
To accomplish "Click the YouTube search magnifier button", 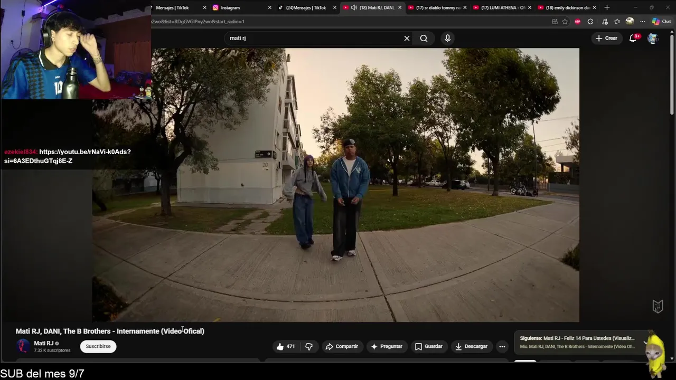I will click(424, 38).
